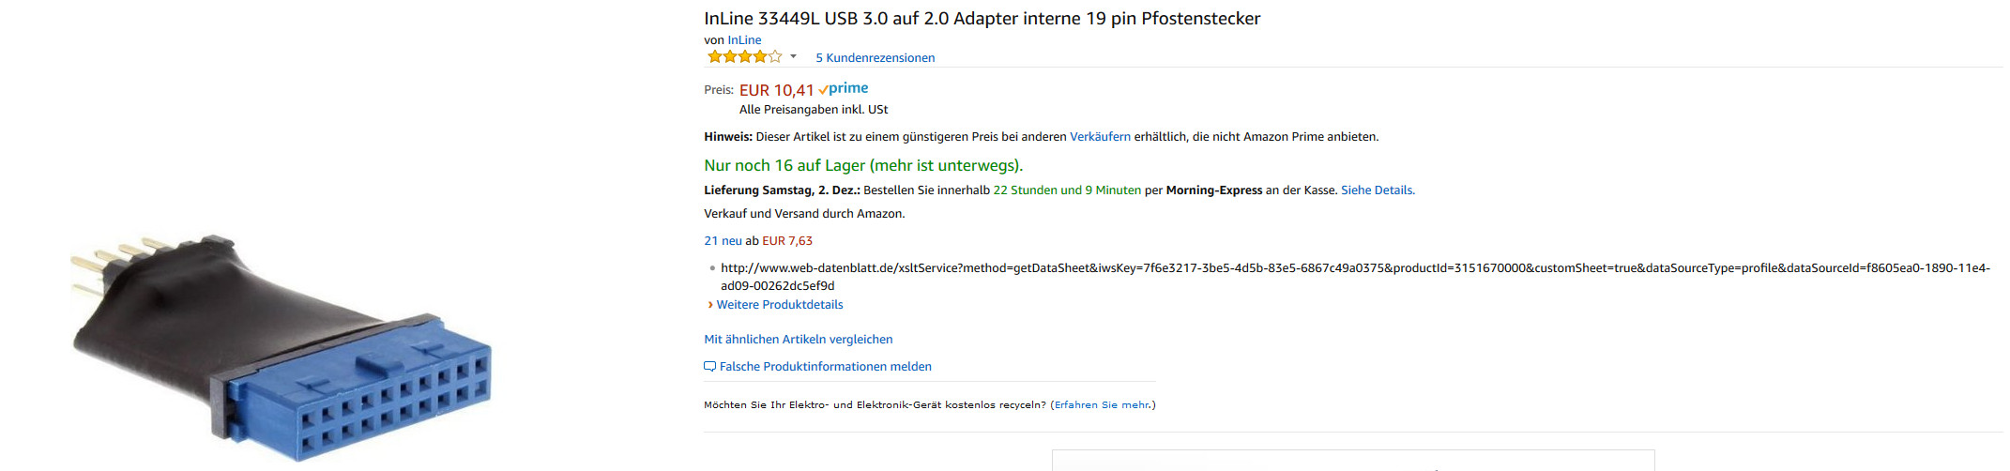Click the green stock availability message
The height and width of the screenshot is (471, 2010).
tap(863, 166)
